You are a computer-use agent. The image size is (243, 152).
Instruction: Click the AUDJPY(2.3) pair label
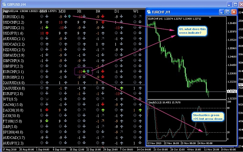pos(13,143)
